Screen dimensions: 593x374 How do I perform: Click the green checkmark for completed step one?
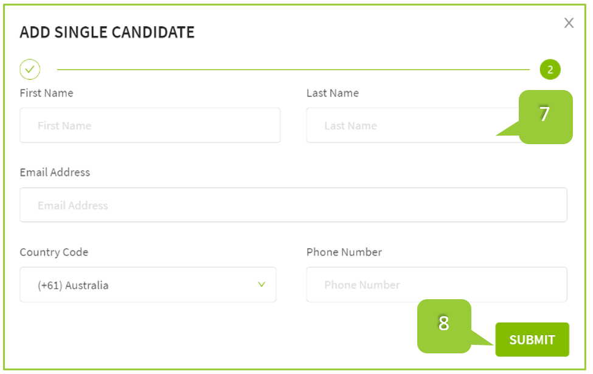(30, 69)
